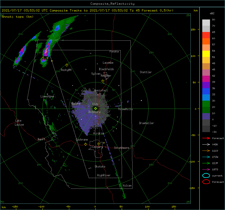
Task: Click the timestamp header text
Action: [x=87, y=10]
